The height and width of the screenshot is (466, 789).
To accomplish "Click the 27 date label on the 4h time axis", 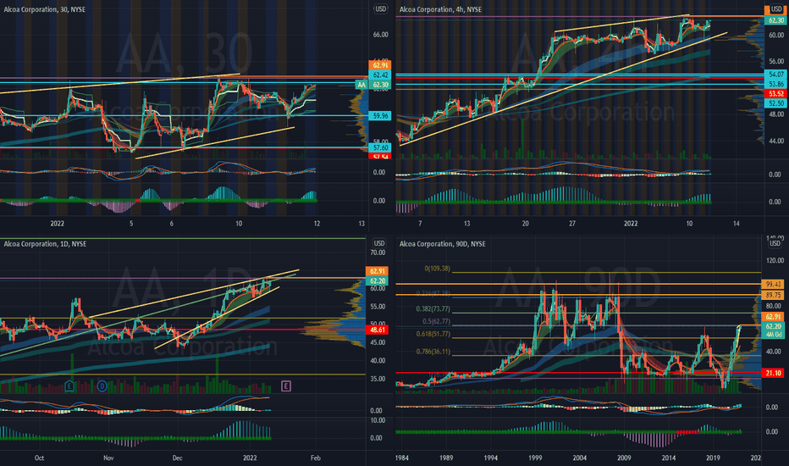I will (572, 223).
